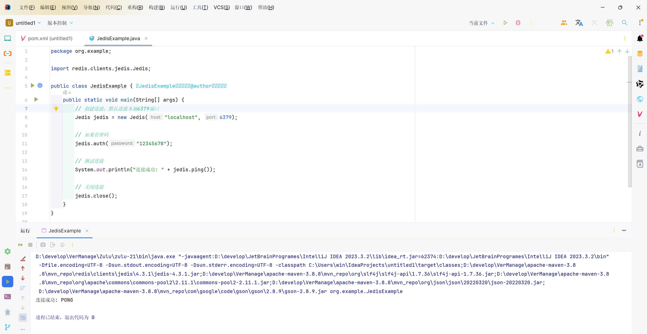Open the 当前文件 run configuration dropdown
The image size is (647, 334).
tap(482, 23)
